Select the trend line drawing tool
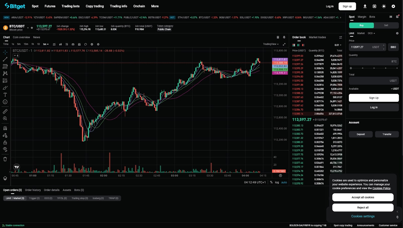Viewport: 403px width, 228px height. (x=5, y=59)
